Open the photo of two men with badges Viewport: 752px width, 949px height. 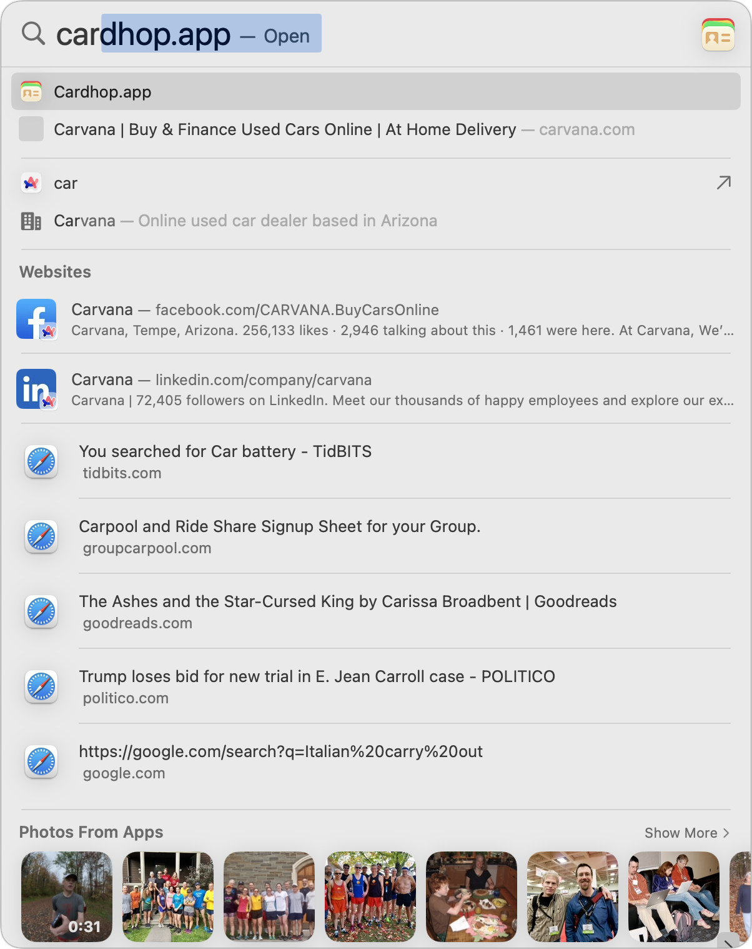(x=573, y=896)
